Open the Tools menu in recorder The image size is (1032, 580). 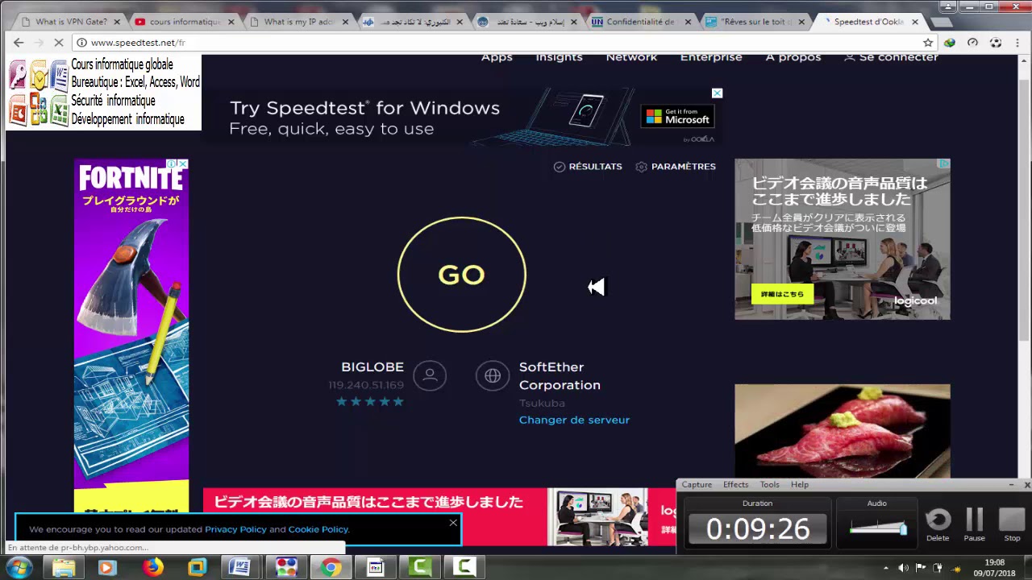tap(770, 485)
